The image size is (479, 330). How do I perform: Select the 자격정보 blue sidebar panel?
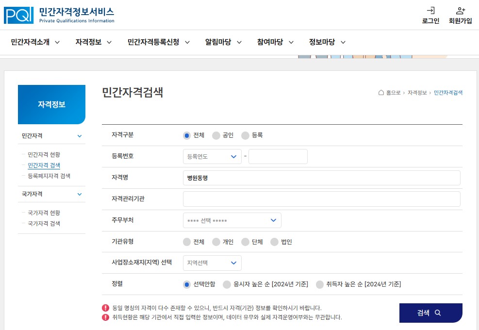tap(51, 104)
